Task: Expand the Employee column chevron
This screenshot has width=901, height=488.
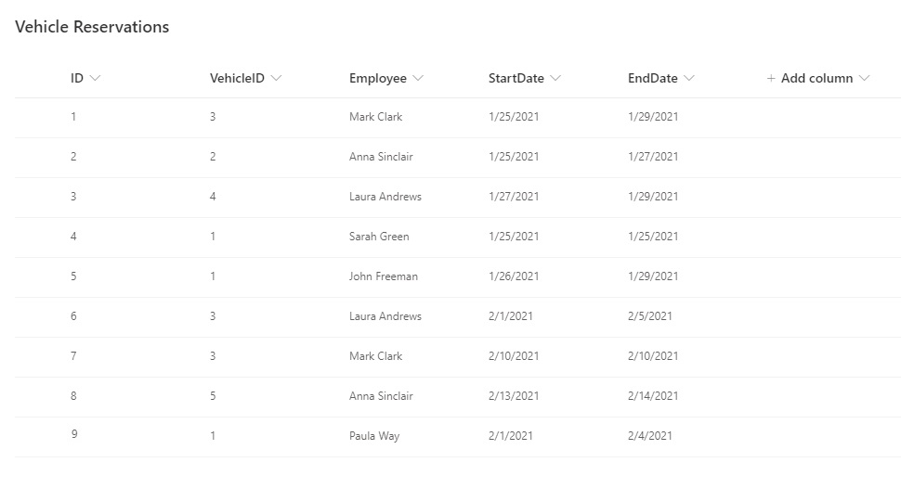Action: coord(418,78)
